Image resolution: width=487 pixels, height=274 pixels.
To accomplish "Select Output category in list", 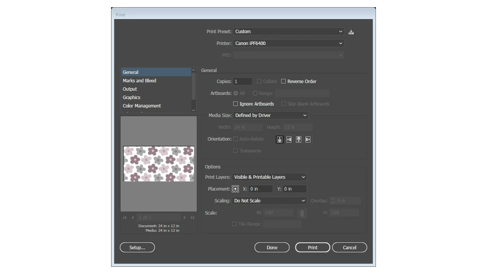I will [x=156, y=89].
